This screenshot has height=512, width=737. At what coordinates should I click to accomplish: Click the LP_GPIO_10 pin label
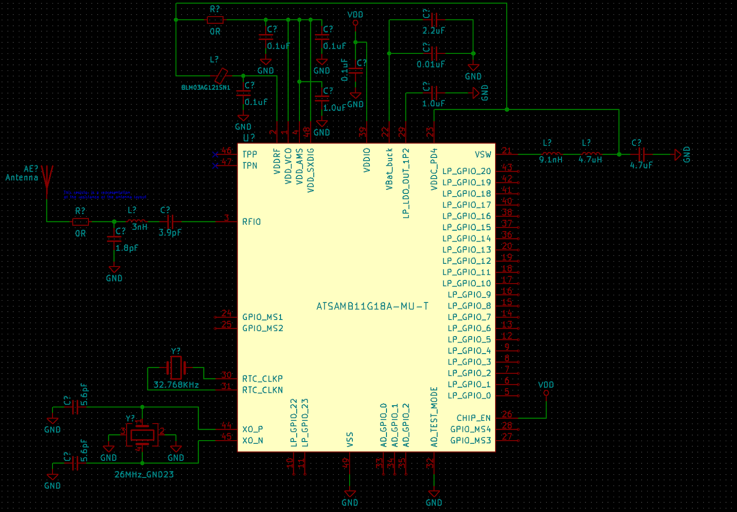coord(467,284)
